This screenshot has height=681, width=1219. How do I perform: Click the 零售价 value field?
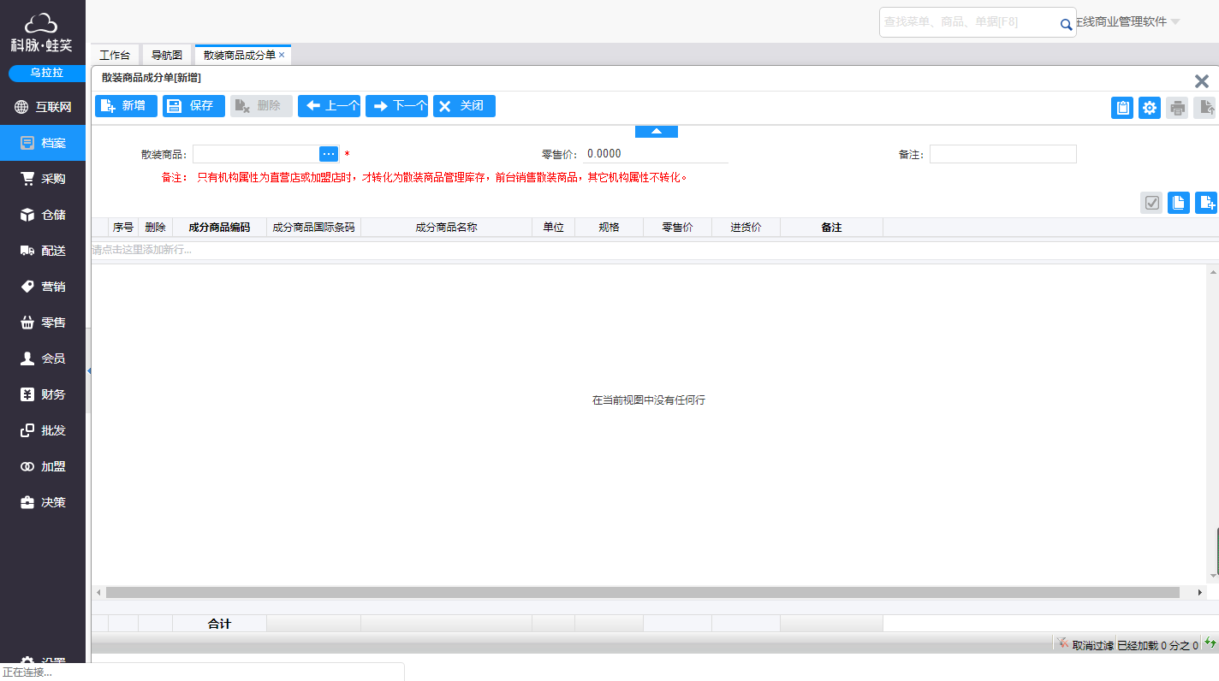click(x=656, y=154)
